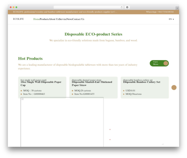This screenshot has height=158, width=187.
Task: Open the Service menu item
Action: click(63, 19)
